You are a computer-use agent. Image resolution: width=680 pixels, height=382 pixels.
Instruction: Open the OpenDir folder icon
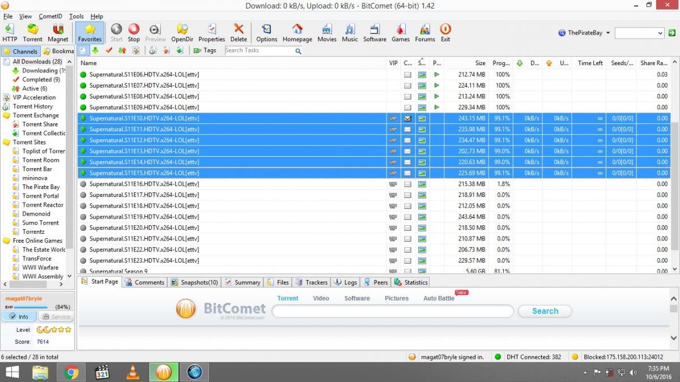click(182, 33)
